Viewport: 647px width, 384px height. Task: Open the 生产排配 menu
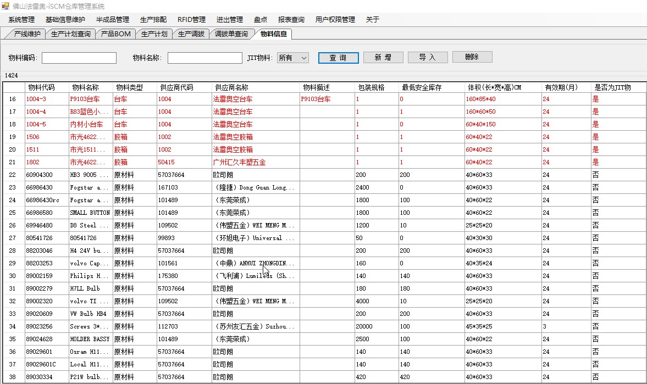tap(153, 19)
